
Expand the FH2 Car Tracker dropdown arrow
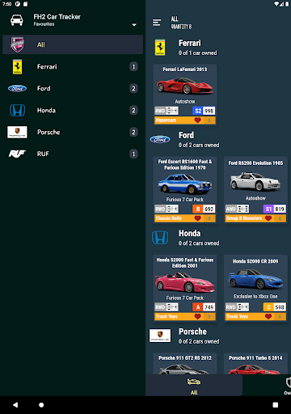(134, 25)
